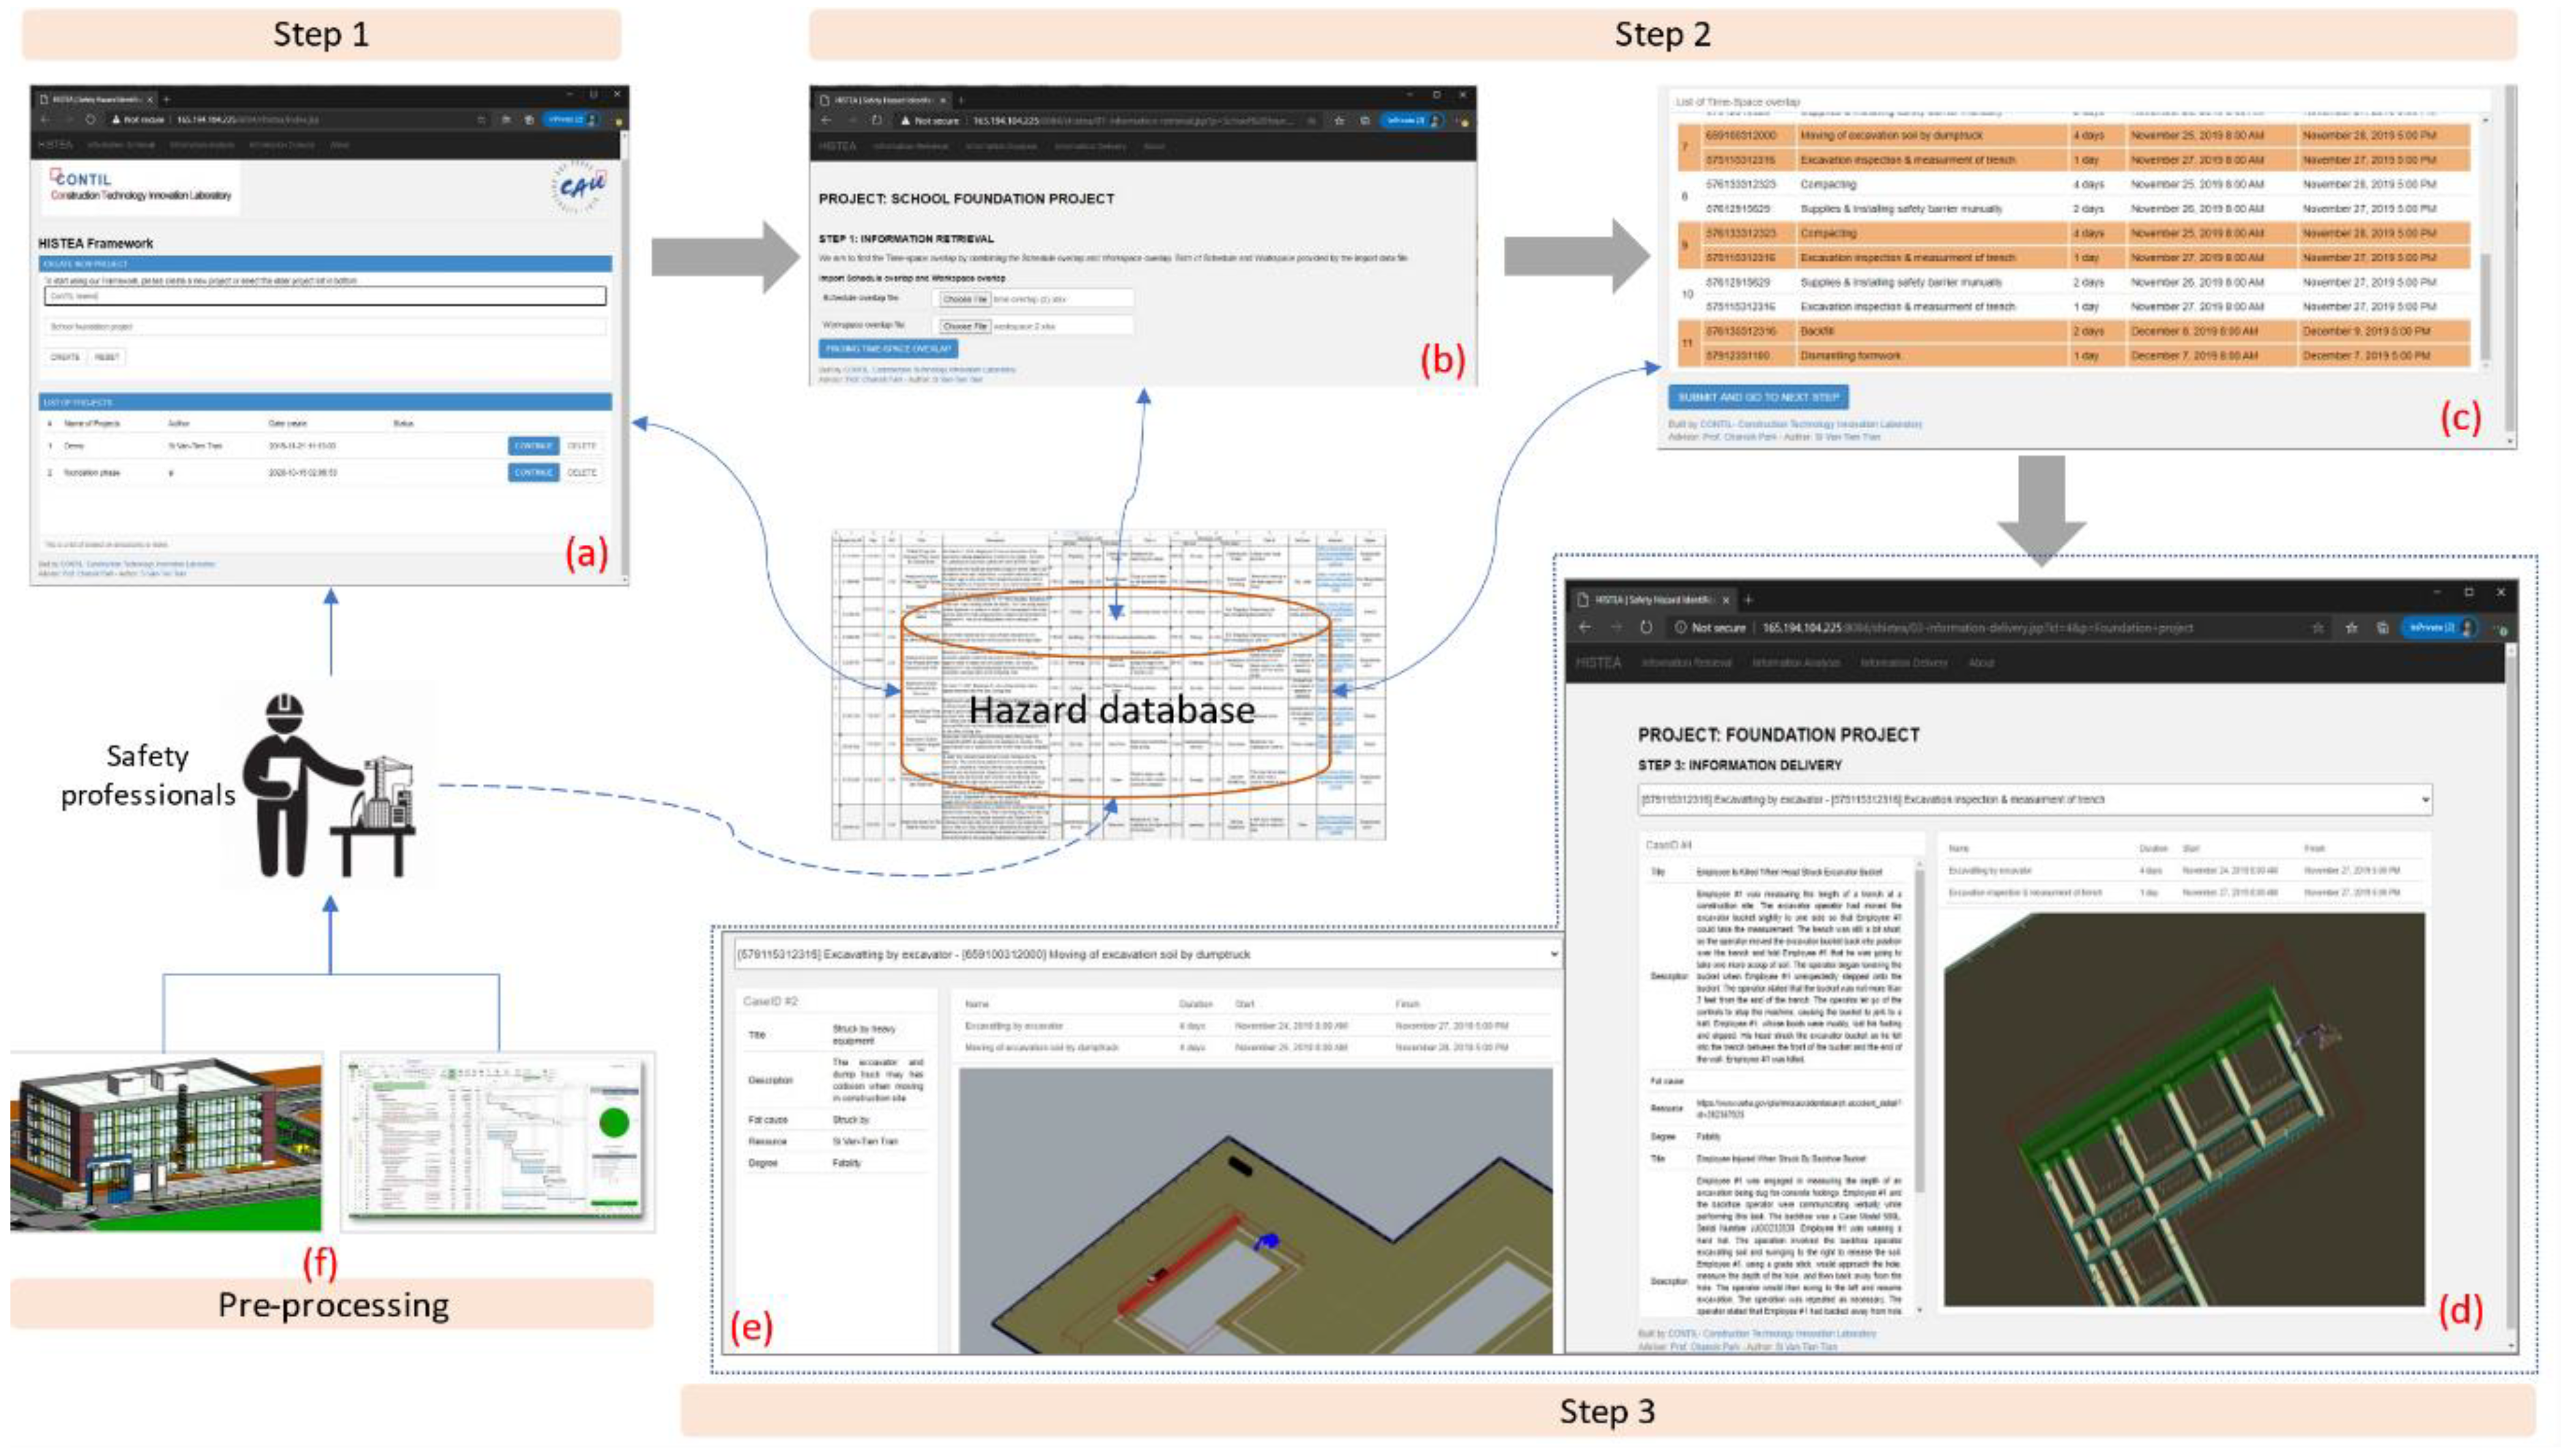Click FINDING TIME-SPACE OVERLAP button
Image resolution: width=2564 pixels, height=1456 pixels.
[x=888, y=349]
